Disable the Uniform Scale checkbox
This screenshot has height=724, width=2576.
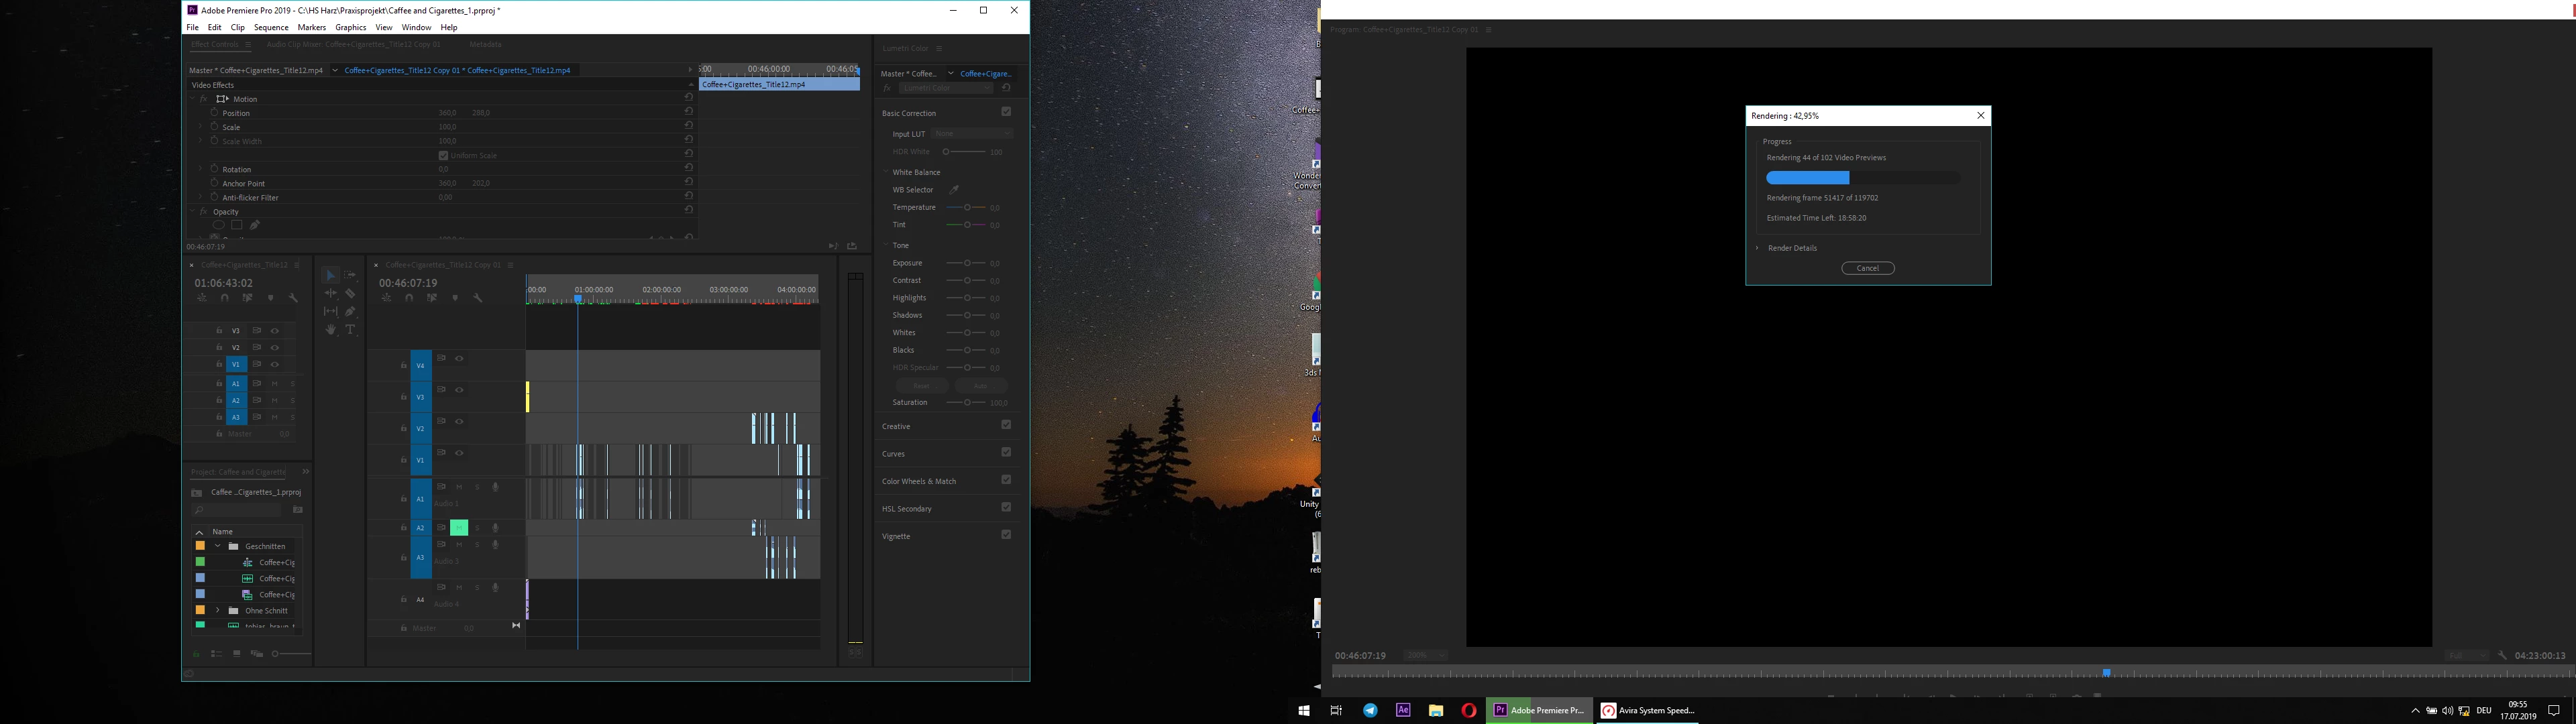click(443, 155)
